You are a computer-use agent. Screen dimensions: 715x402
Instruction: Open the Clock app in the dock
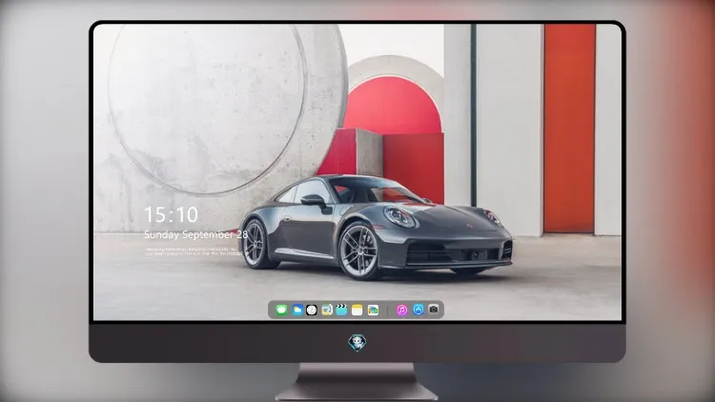pos(312,310)
